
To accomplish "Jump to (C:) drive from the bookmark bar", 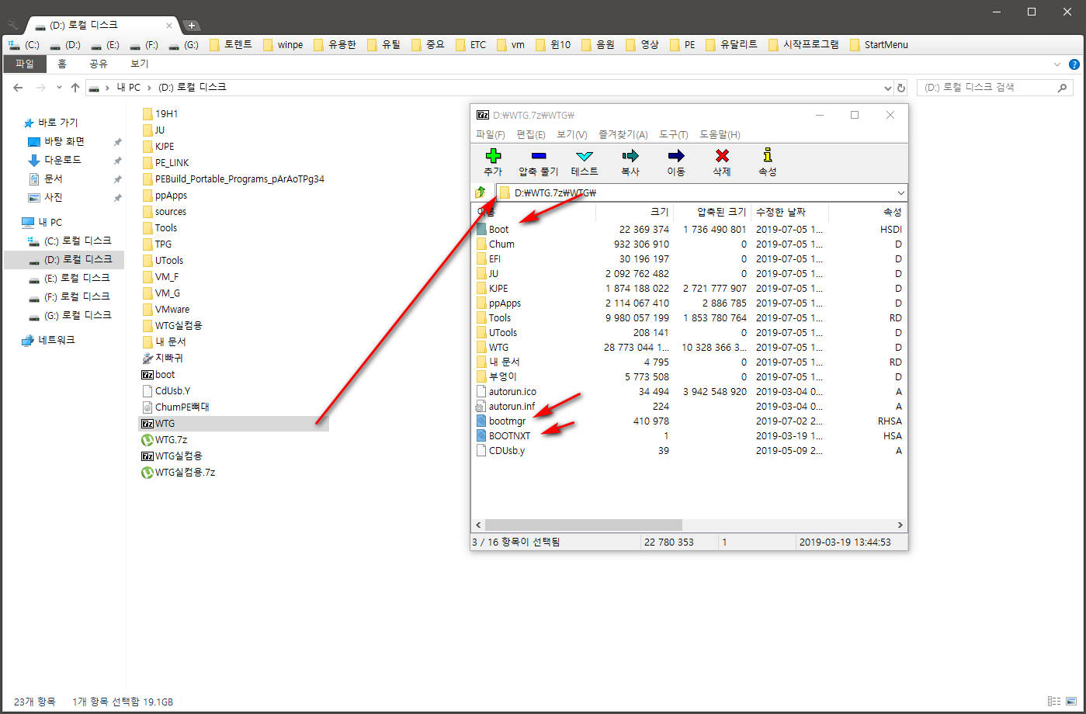I will pyautogui.click(x=24, y=45).
